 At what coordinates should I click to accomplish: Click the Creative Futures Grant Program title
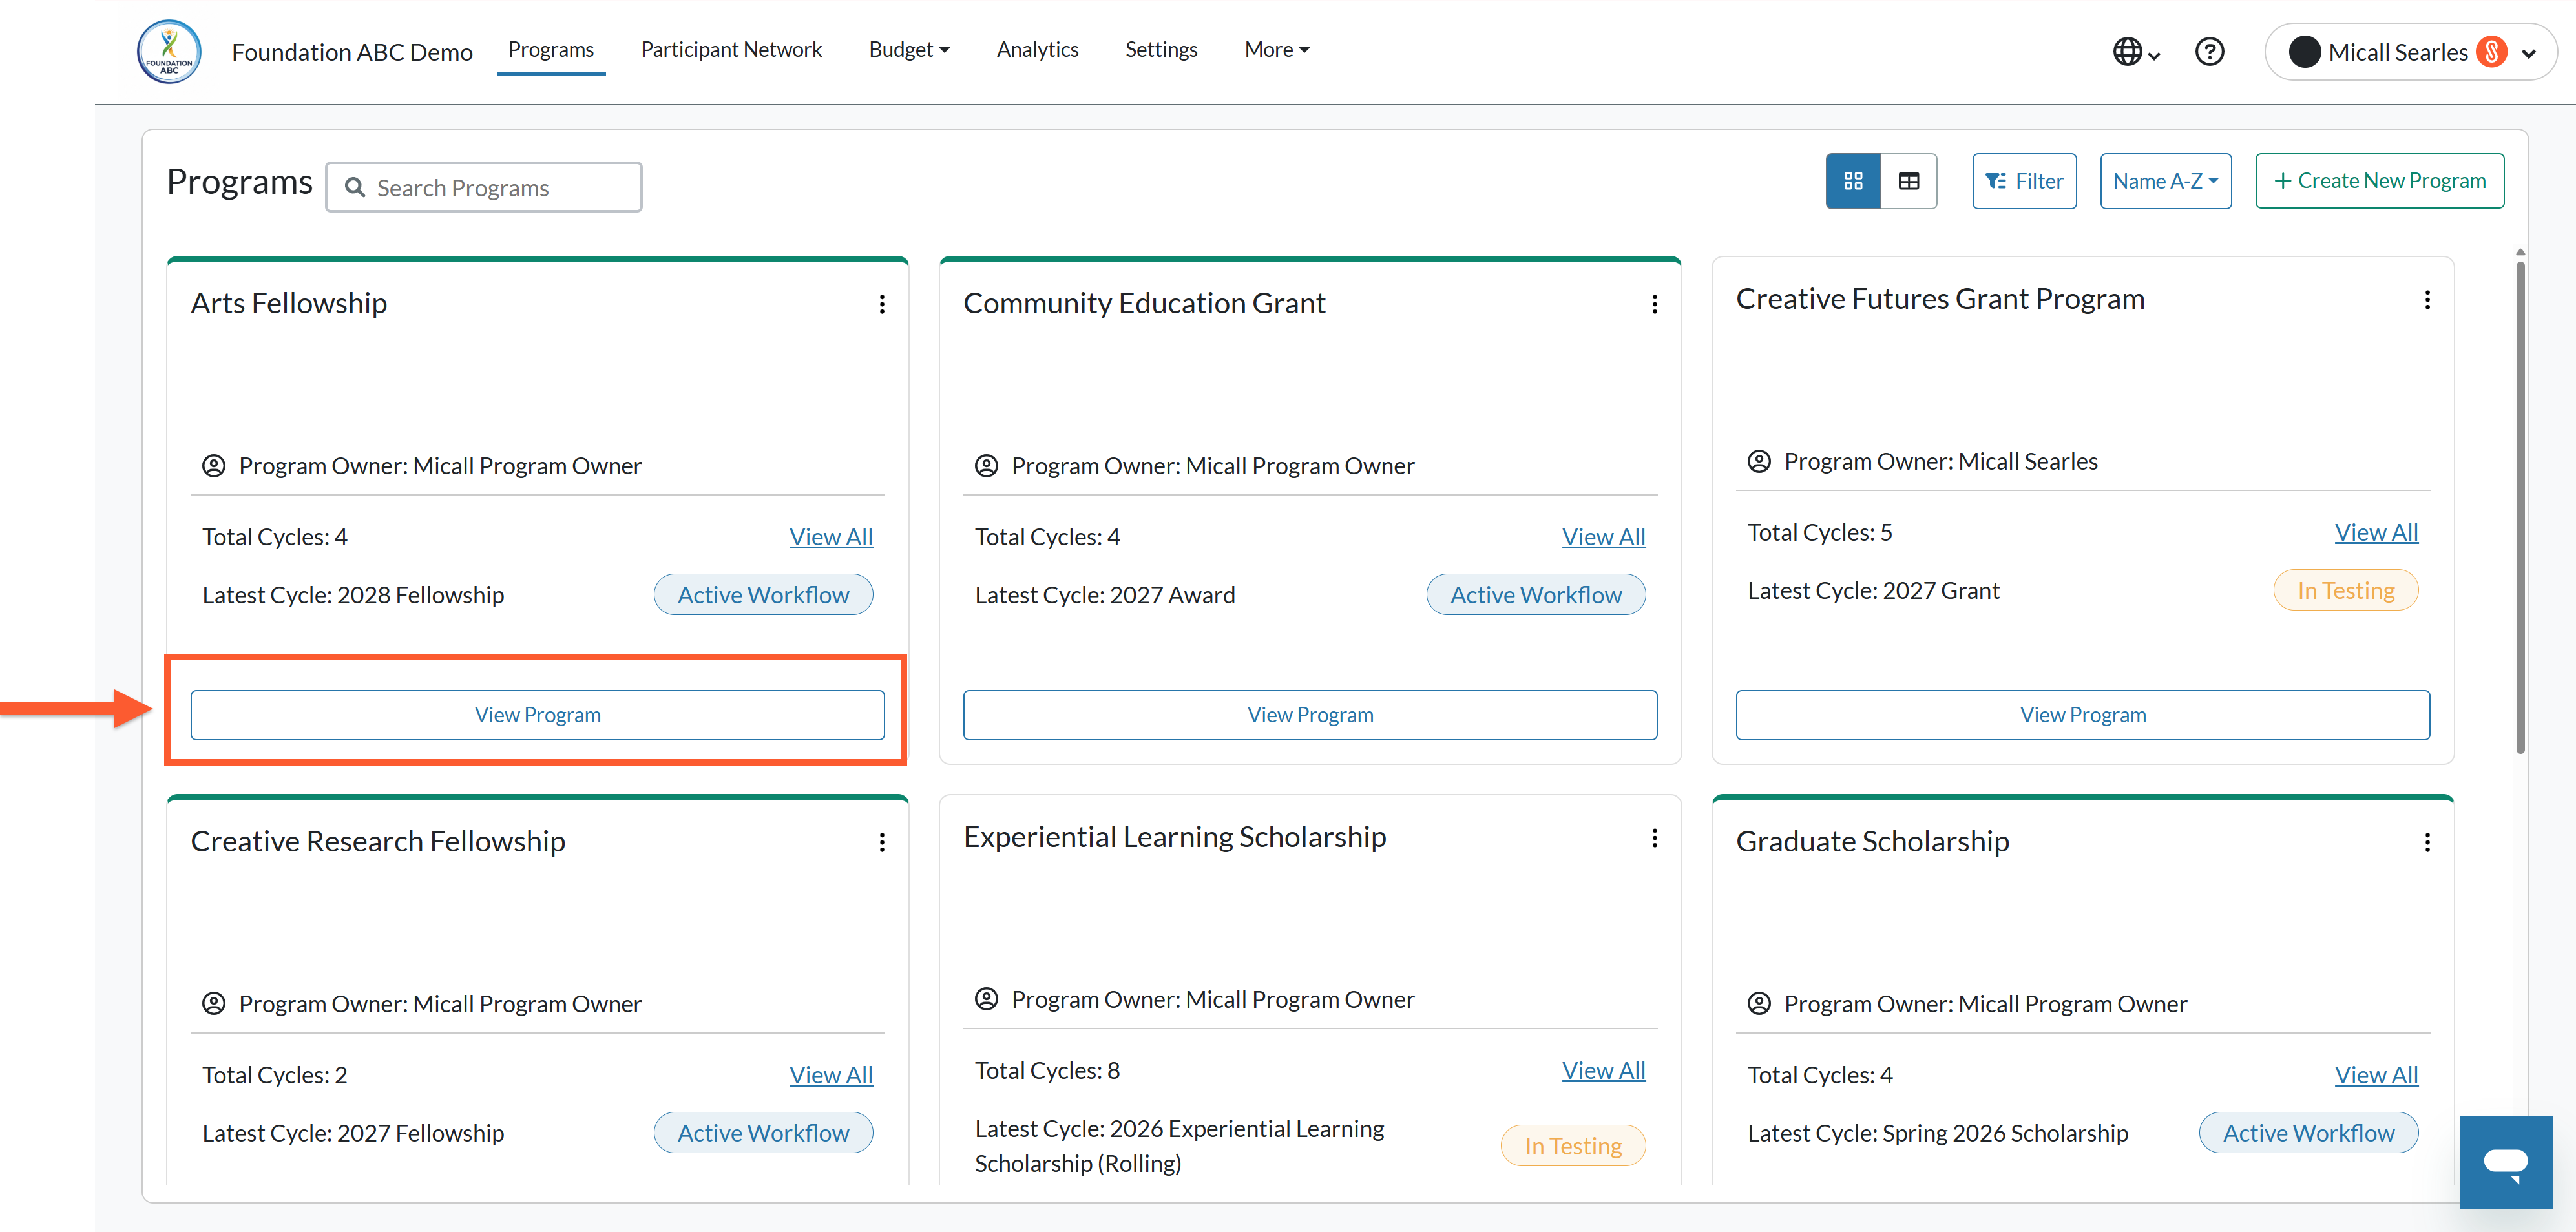pos(1940,299)
